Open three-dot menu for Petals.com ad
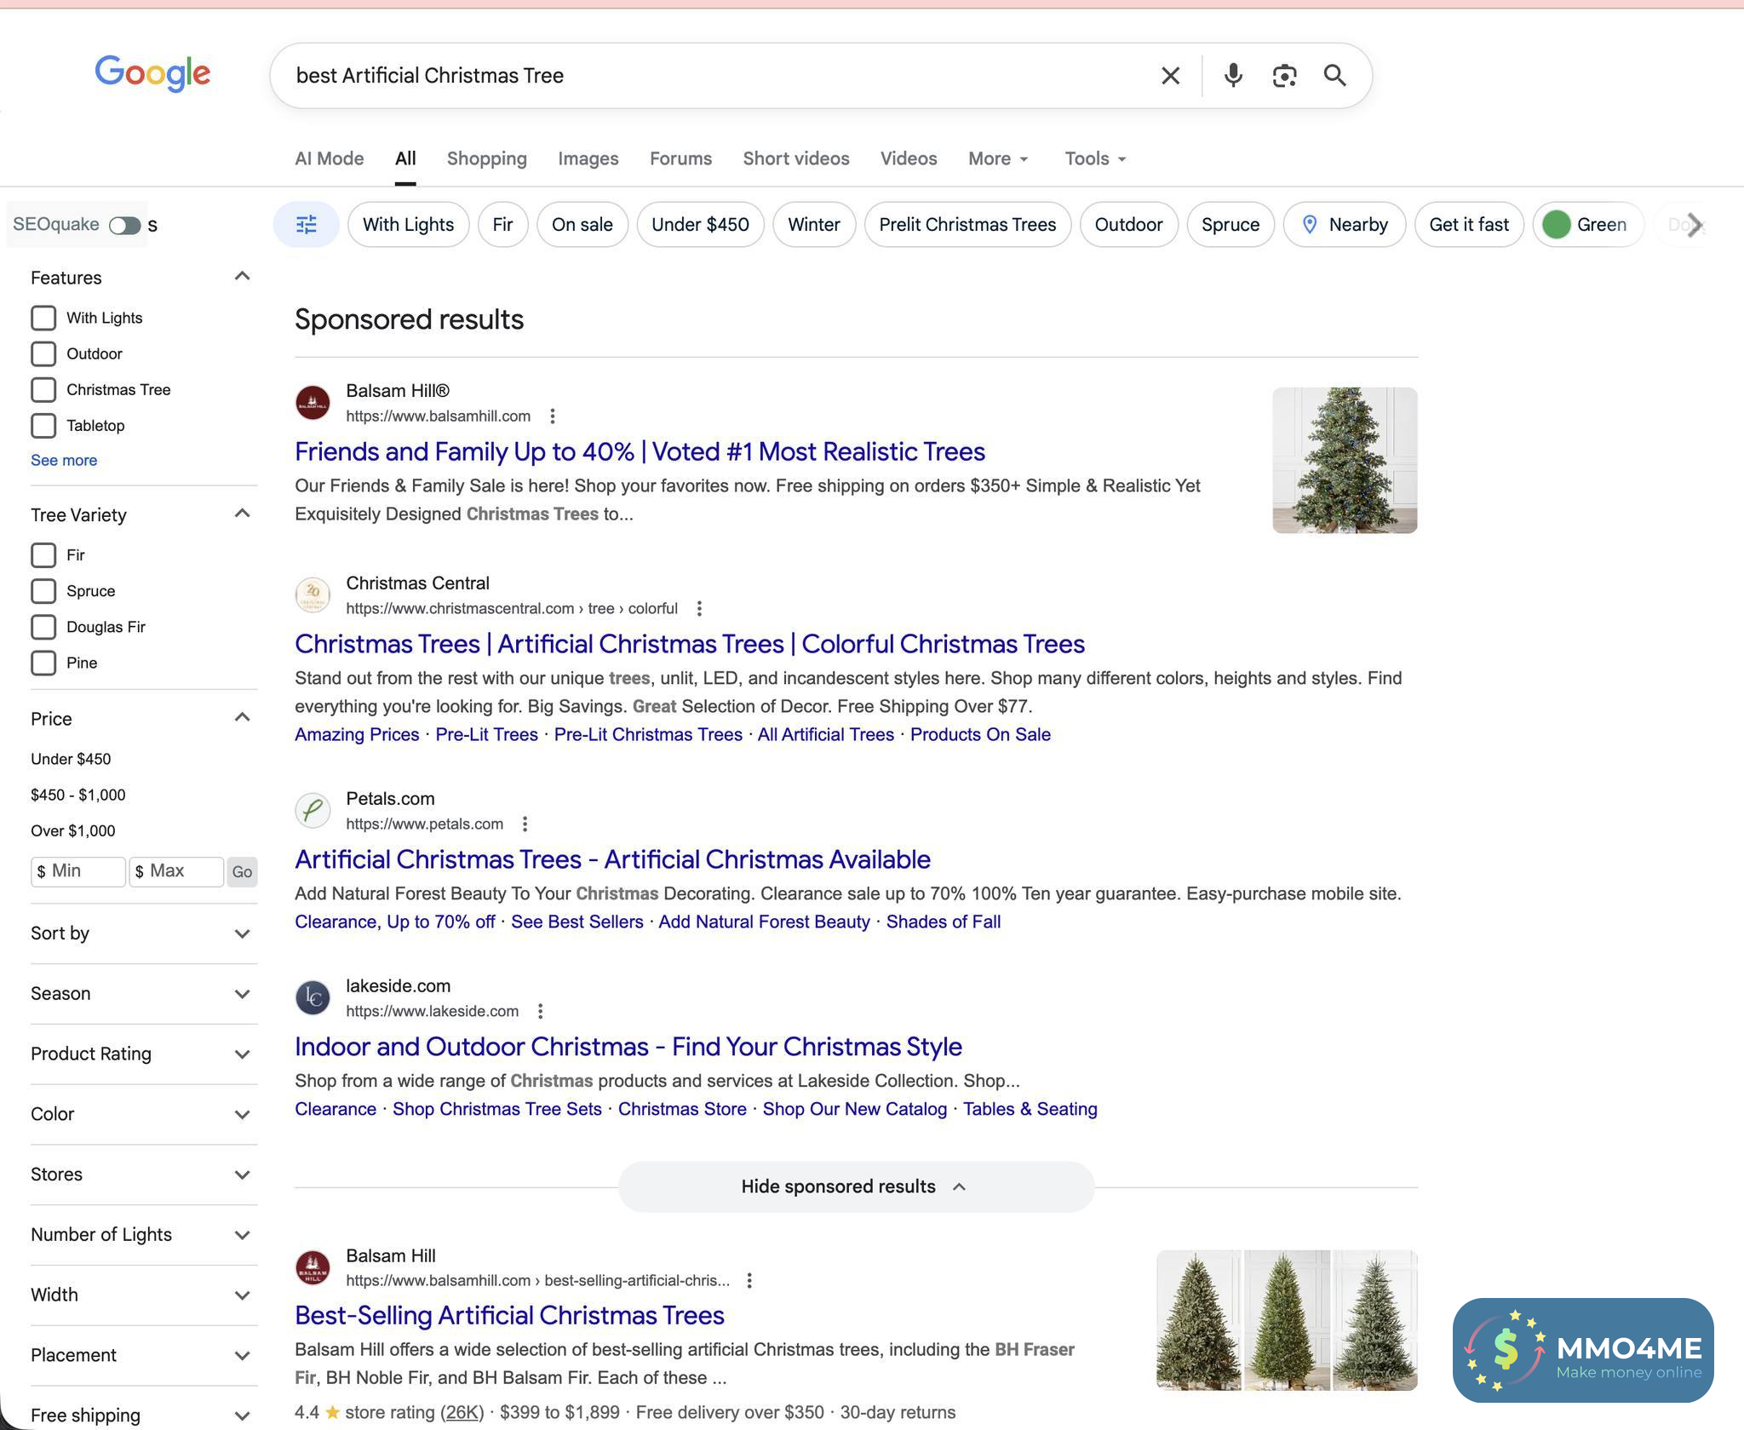 click(x=525, y=824)
